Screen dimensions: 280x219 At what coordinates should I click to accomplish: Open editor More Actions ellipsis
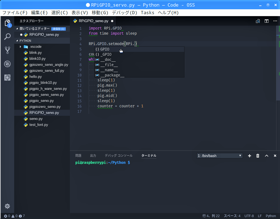click(x=275, y=21)
